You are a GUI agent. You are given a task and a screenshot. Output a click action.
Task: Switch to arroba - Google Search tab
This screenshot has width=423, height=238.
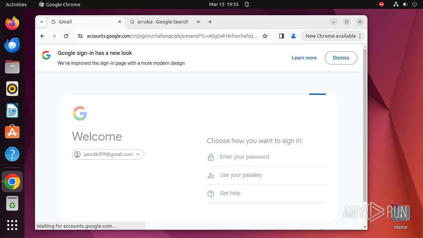click(x=165, y=22)
